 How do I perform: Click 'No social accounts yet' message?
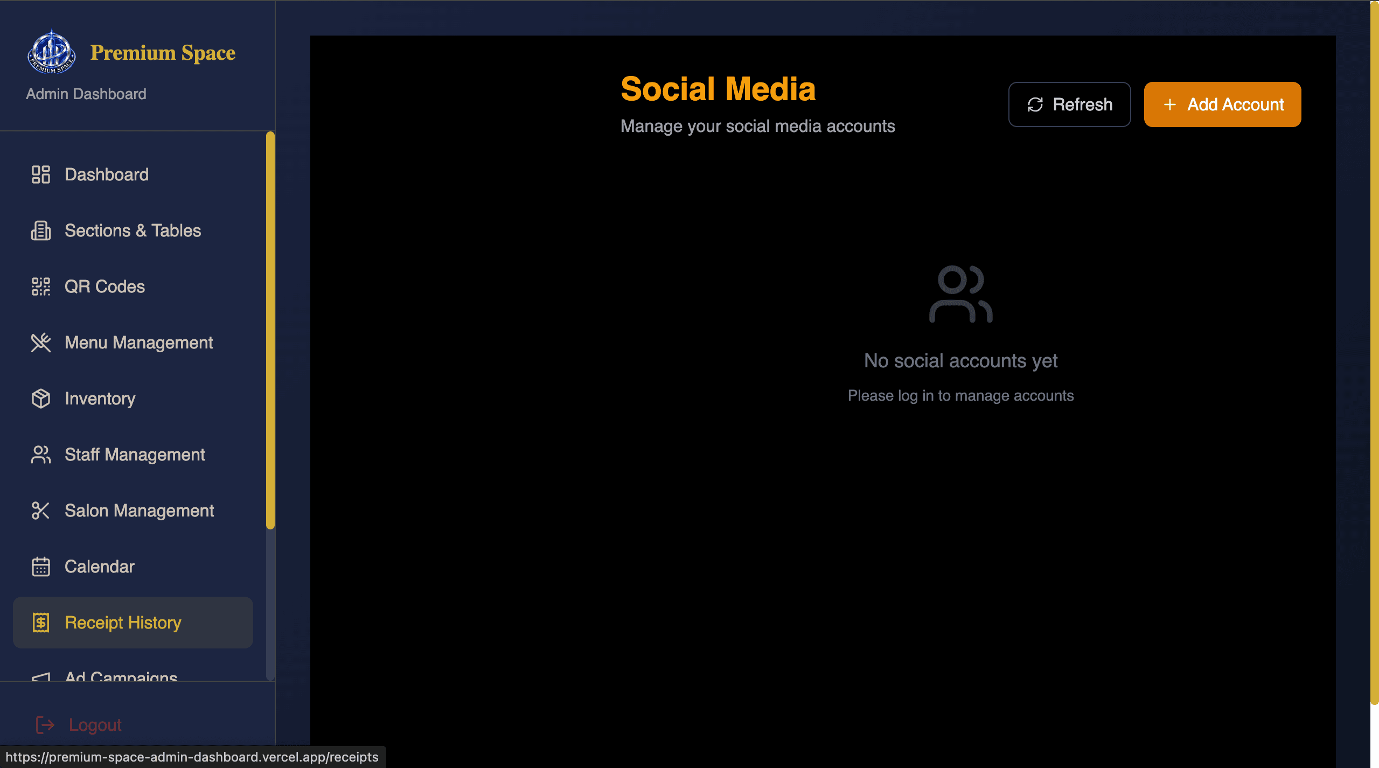[x=961, y=361]
